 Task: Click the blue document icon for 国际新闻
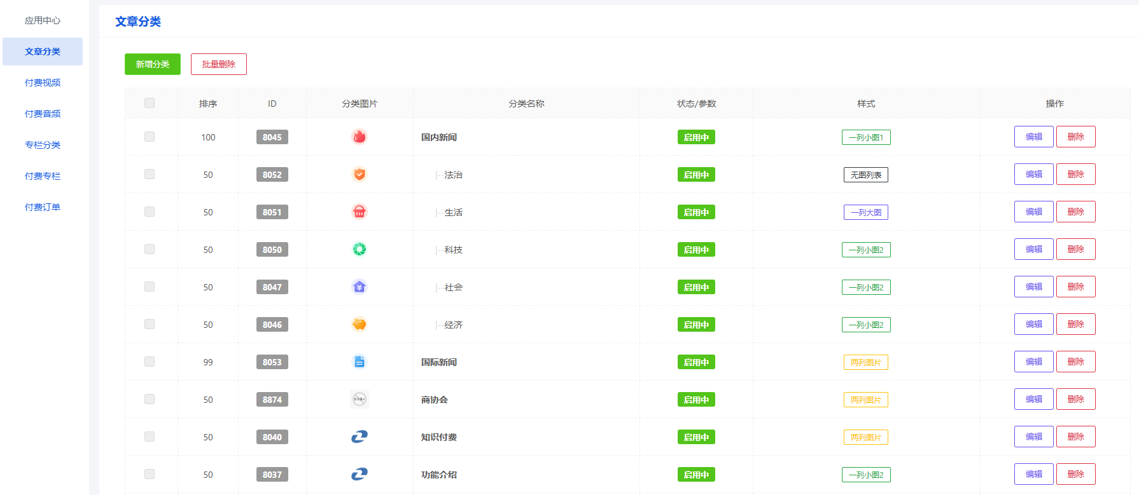coord(360,362)
